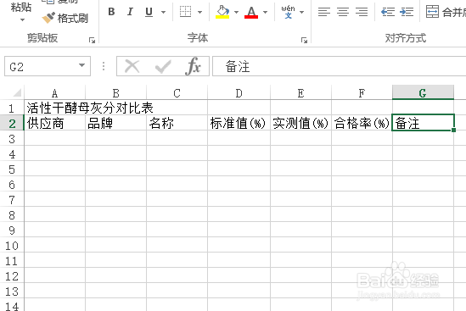This screenshot has height=311, width=466.
Task: Open fill color dropdown arrow
Action: pyautogui.click(x=236, y=12)
